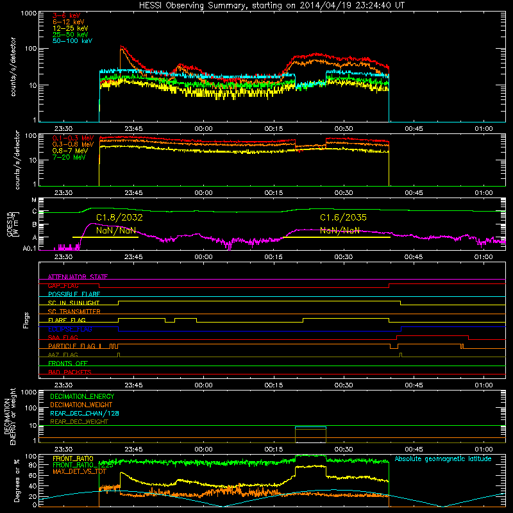Select the 12-25 keV legend label
The width and height of the screenshot is (513, 513).
pyautogui.click(x=71, y=28)
